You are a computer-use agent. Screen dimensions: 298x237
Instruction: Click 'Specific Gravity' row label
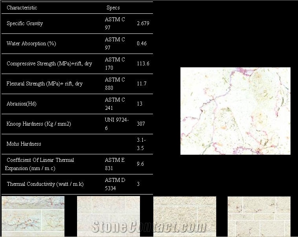pos(25,23)
